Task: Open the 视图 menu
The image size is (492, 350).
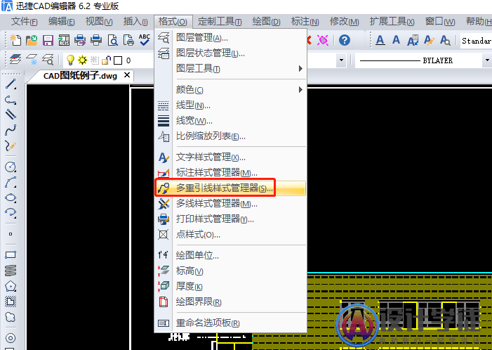Action: 99,22
